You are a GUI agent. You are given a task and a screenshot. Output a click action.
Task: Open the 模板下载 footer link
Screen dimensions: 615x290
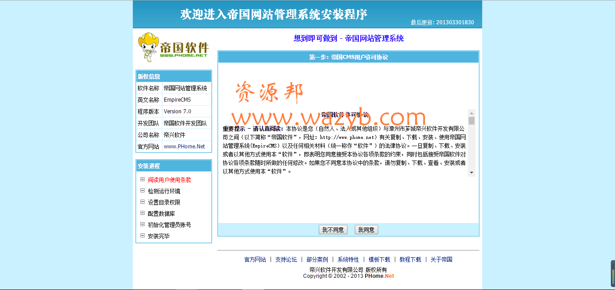click(380, 259)
